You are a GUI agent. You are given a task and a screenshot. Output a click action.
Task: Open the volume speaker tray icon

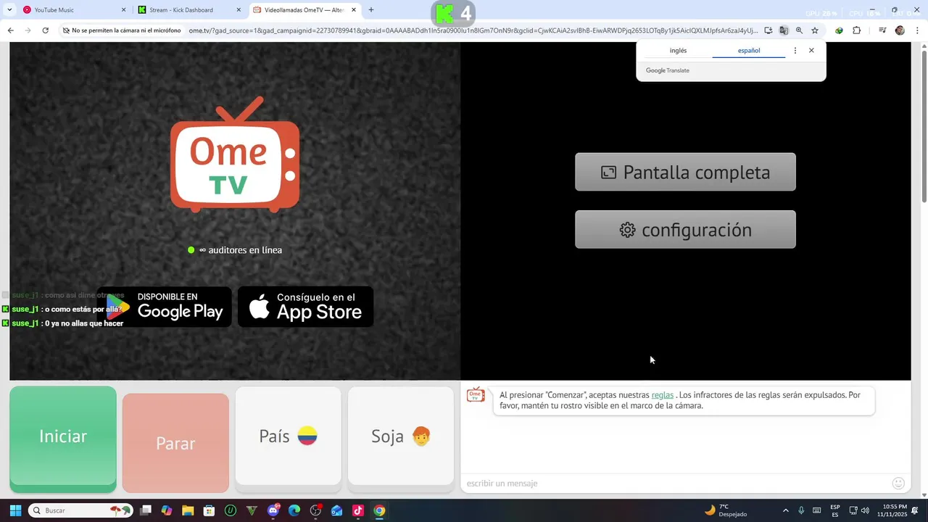865,510
